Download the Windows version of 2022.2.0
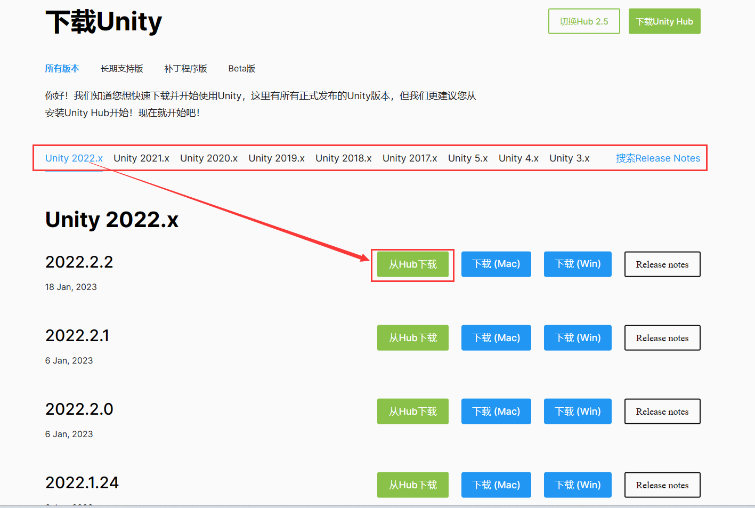Screen dimensions: 755x508 578,411
